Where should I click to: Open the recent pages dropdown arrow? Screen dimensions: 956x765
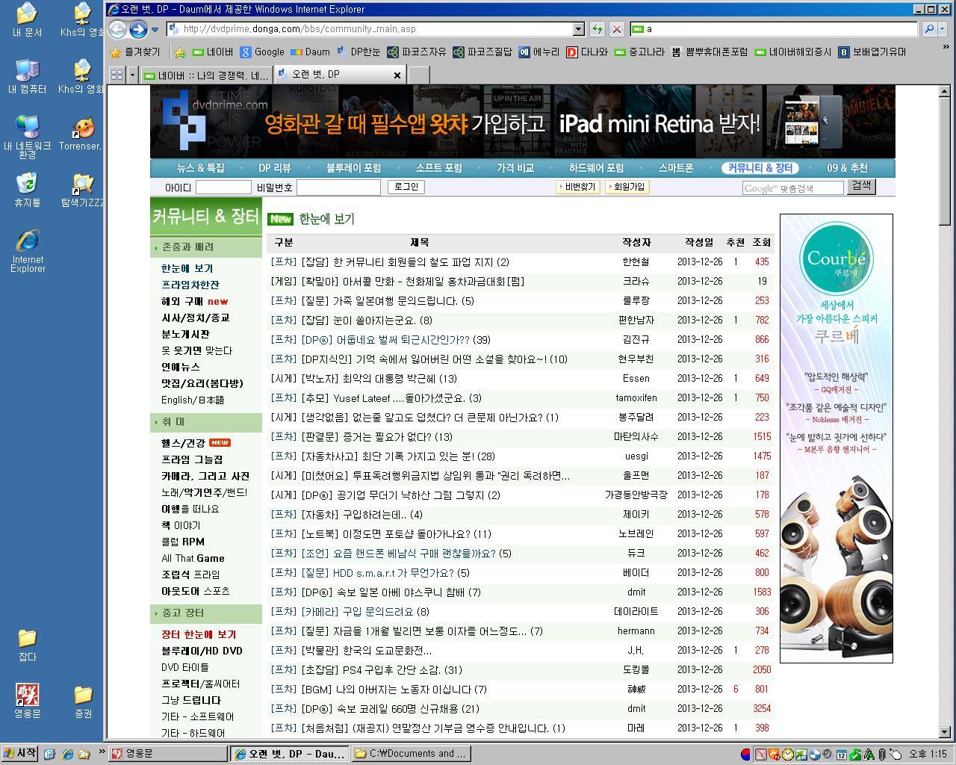pyautogui.click(x=155, y=30)
